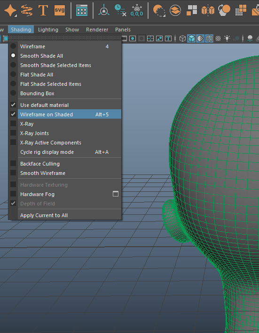Viewport: 259px width, 333px height.
Task: Open the Panels menu
Action: (x=123, y=30)
